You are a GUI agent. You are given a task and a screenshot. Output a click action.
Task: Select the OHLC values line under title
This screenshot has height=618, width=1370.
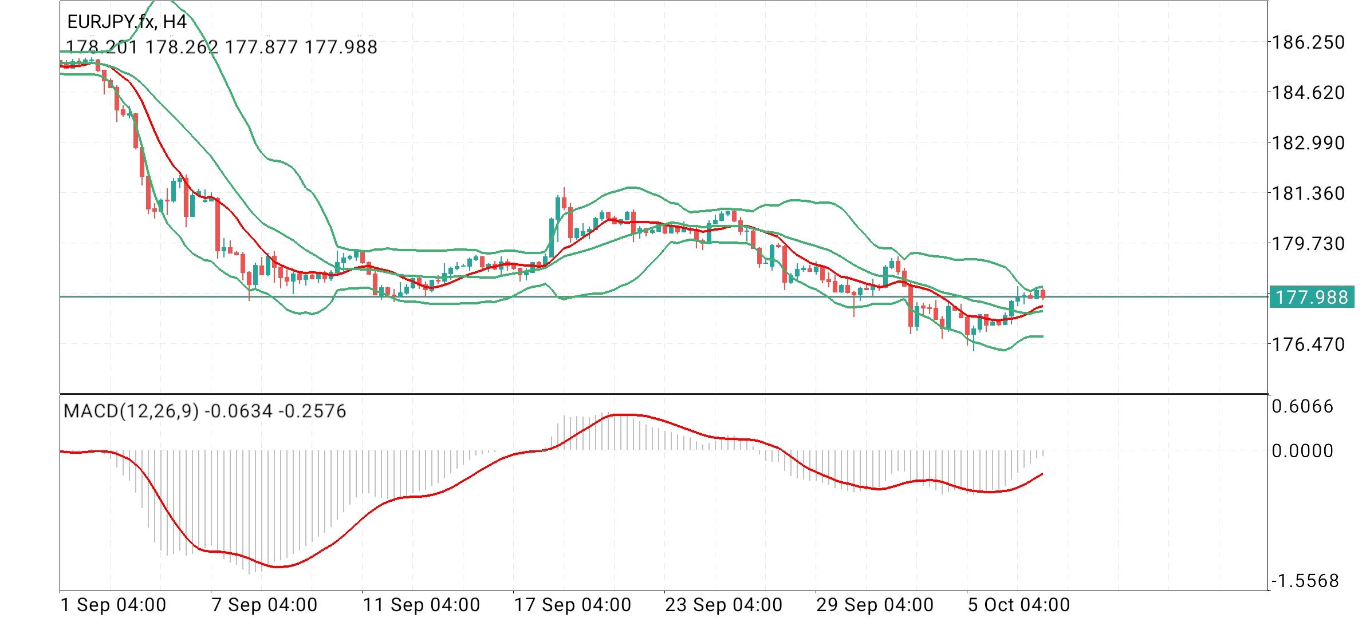222,47
